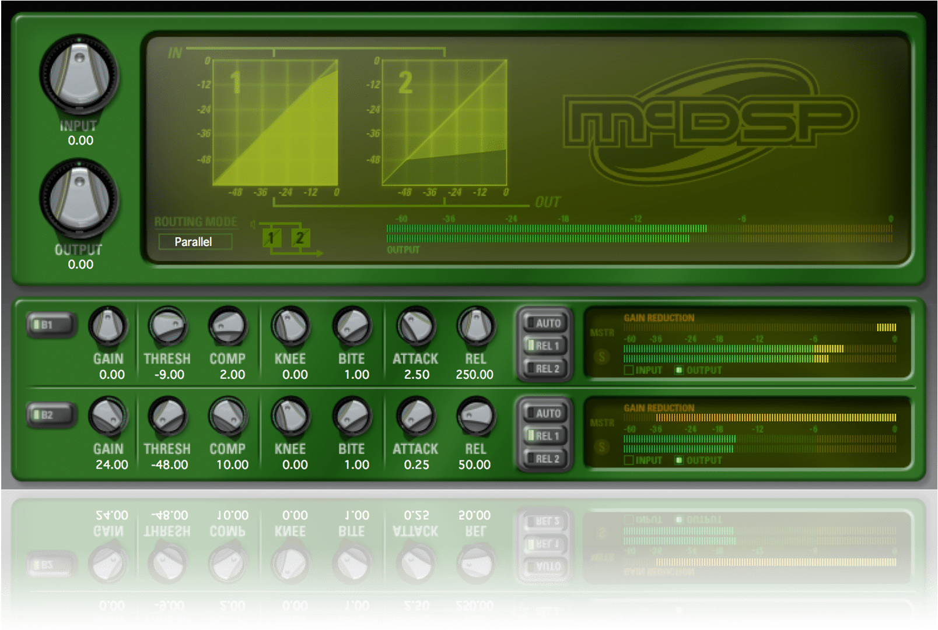Image resolution: width=938 pixels, height=630 pixels.
Task: Click band 1 attack value 2.50
Action: [416, 375]
